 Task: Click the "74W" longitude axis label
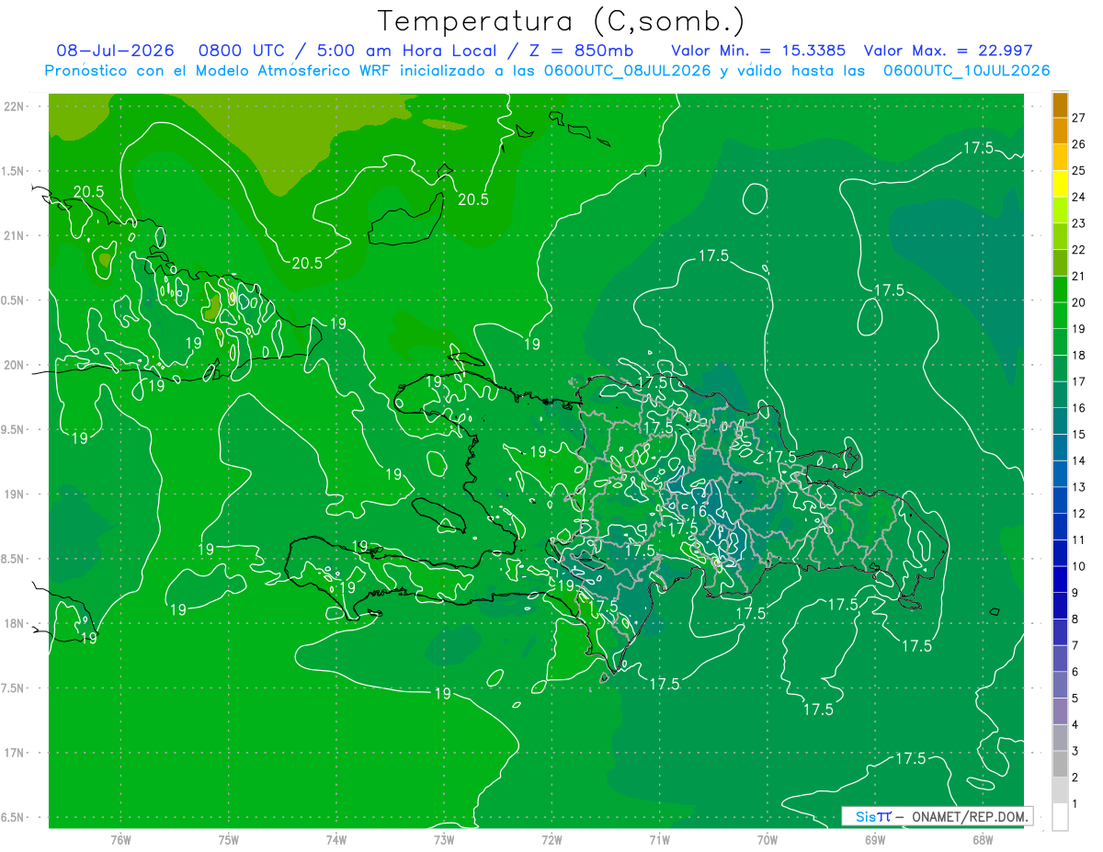tap(336, 839)
